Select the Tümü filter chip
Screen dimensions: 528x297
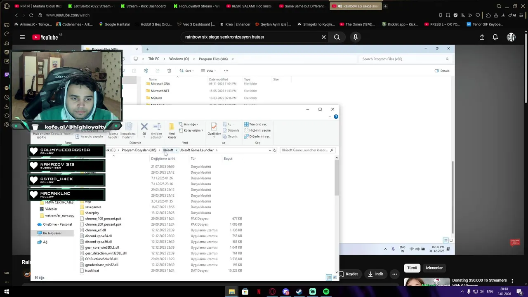point(412,268)
